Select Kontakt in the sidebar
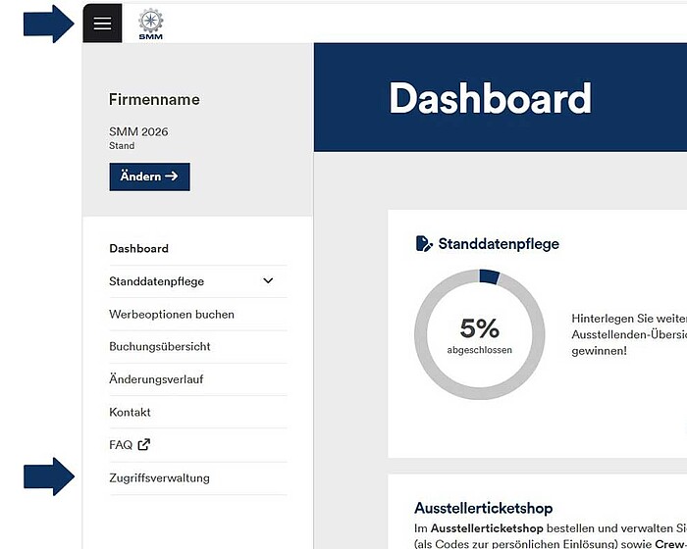This screenshot has height=549, width=687. tap(130, 413)
